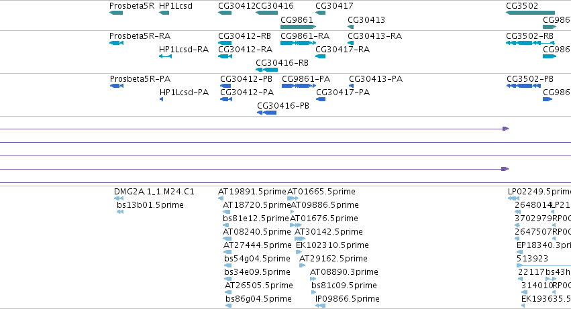Image resolution: width=571 pixels, height=309 pixels.
Task: Select the CG3502-PB CDS glyph
Action: [x=523, y=86]
